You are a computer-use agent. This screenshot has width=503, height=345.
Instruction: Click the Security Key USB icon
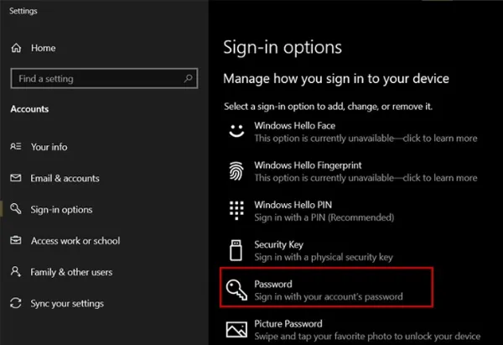pos(236,250)
